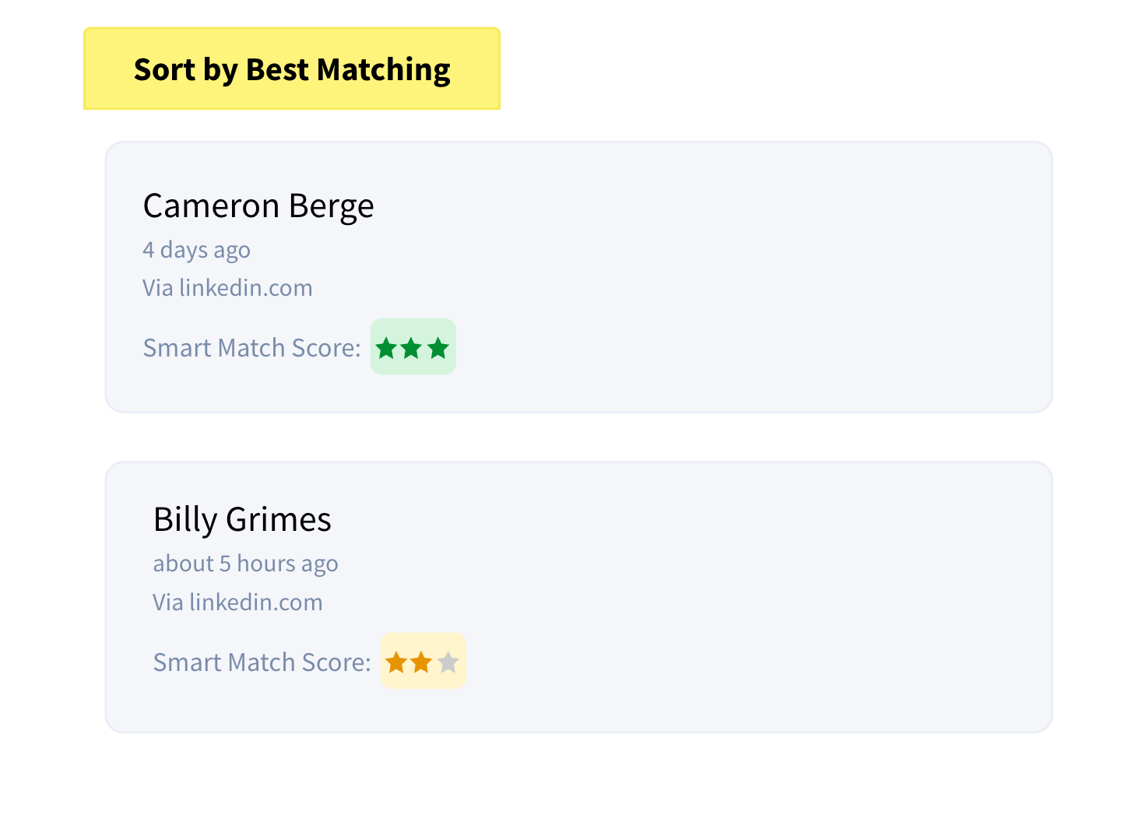Open Cameron Berge's candidate name

(x=258, y=206)
